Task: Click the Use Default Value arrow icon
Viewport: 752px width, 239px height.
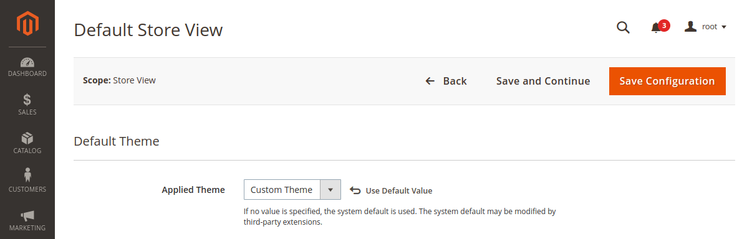Action: [355, 190]
